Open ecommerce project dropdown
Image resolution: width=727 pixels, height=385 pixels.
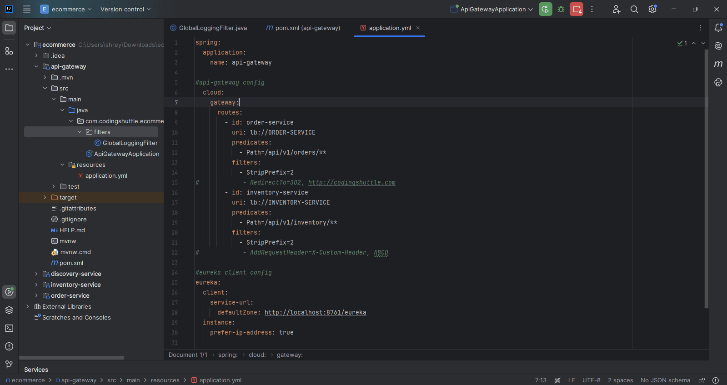pos(66,9)
